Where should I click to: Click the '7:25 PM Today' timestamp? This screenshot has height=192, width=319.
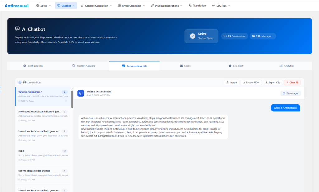pyautogui.click(x=27, y=101)
